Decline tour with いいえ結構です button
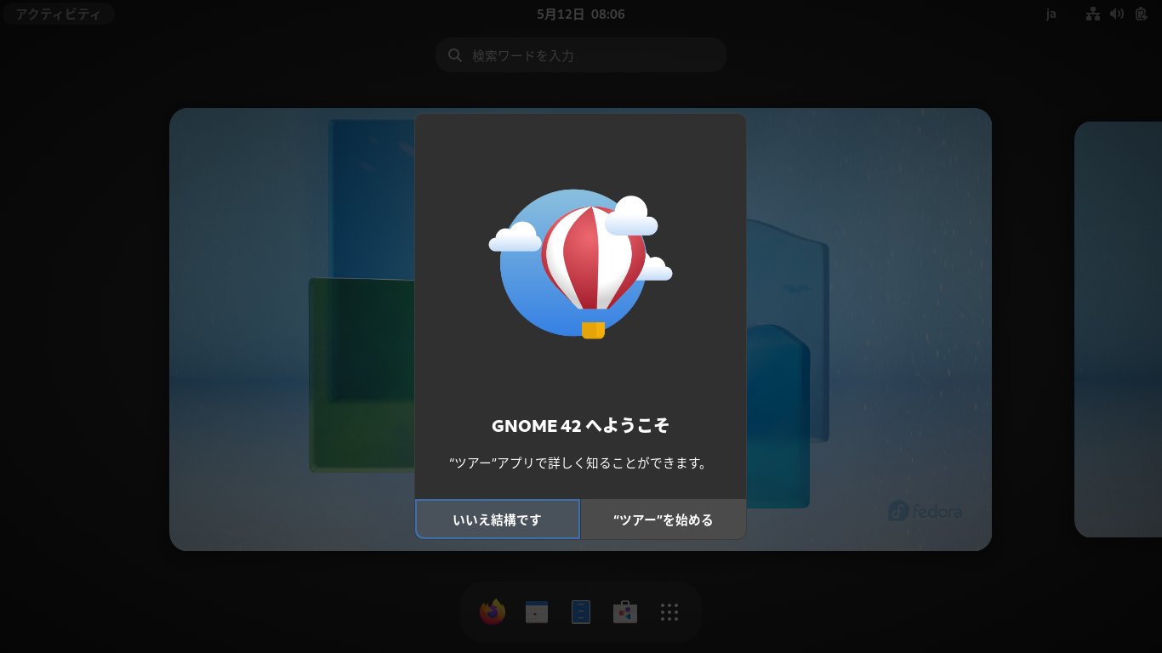Viewport: 1162px width, 653px height. pyautogui.click(x=498, y=520)
